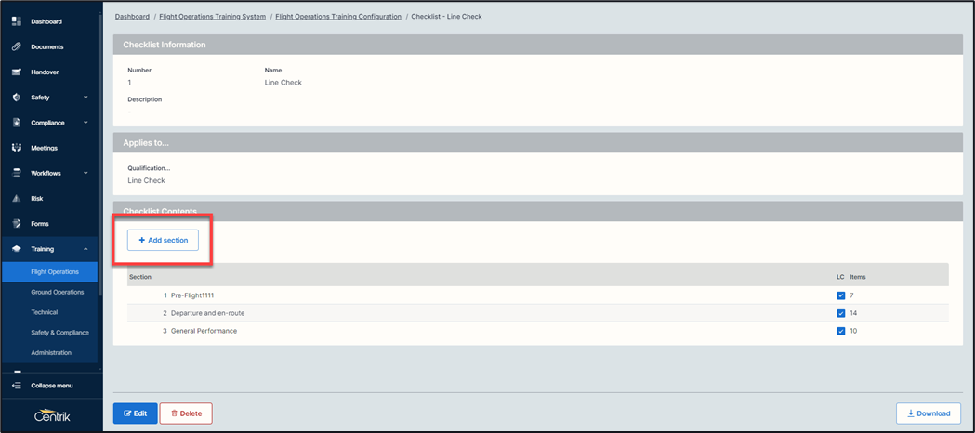Click the Workflows sidebar icon
The image size is (975, 433).
(x=17, y=174)
